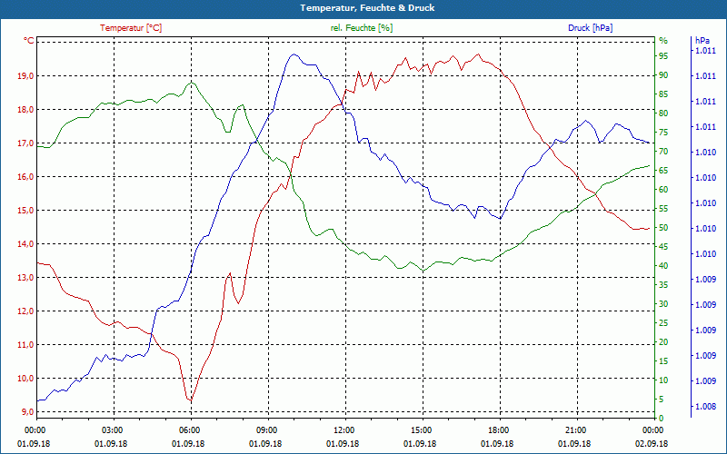This screenshot has height=454, width=727.
Task: Click the "30" humidity axis tick
Action: (x=663, y=304)
